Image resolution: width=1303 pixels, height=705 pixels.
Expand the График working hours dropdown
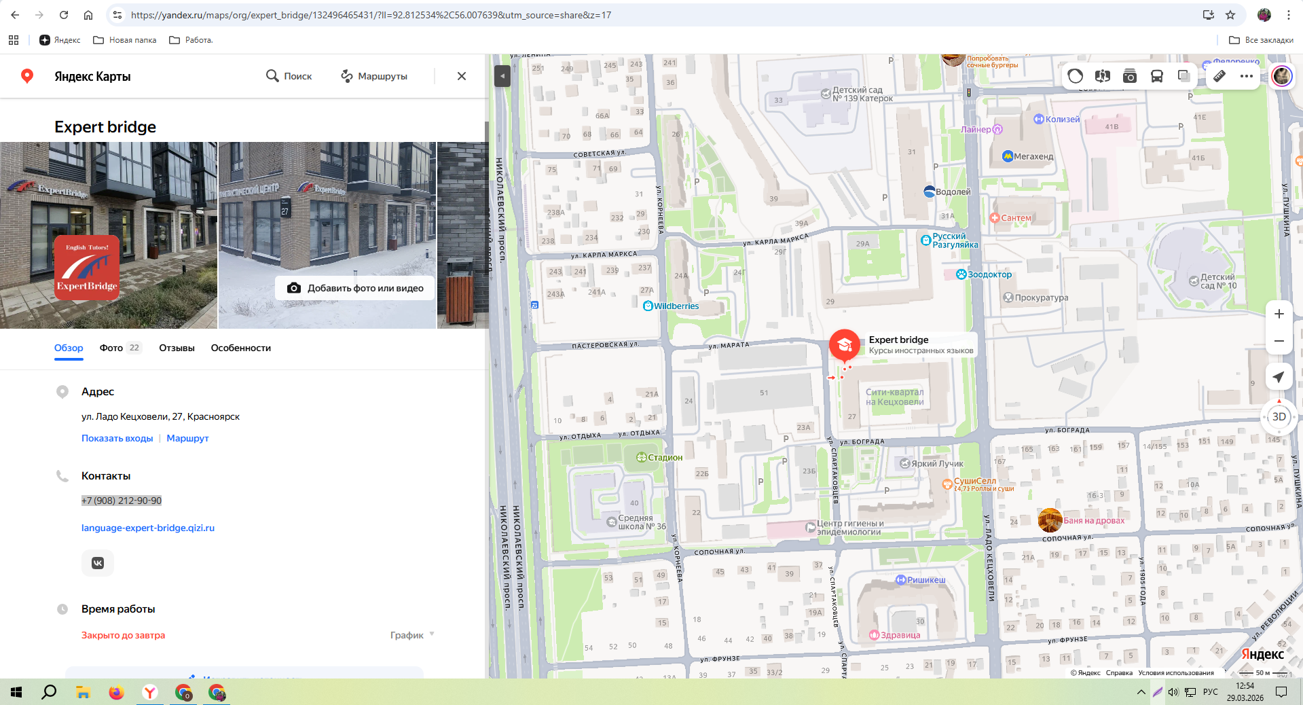412,635
